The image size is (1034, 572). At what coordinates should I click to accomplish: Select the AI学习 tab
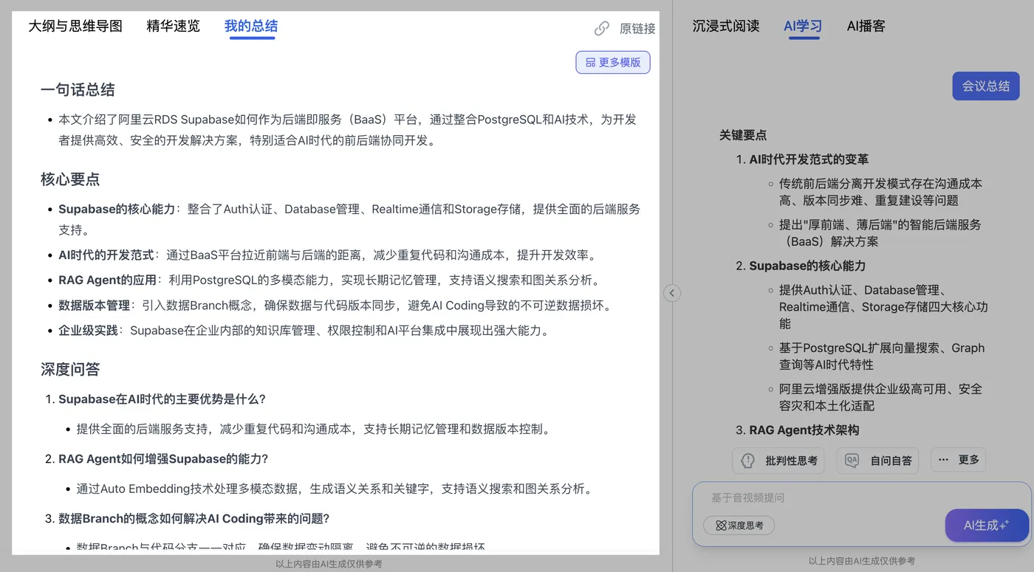coord(803,26)
